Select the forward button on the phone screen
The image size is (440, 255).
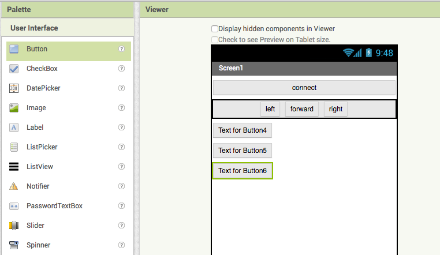302,109
